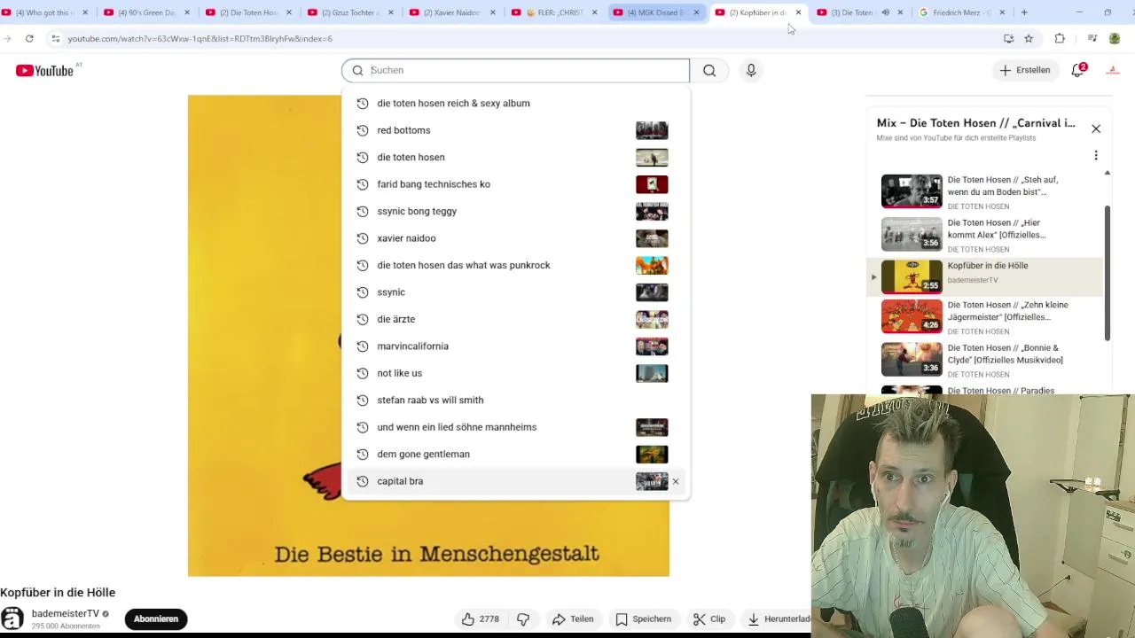Image resolution: width=1135 pixels, height=638 pixels.
Task: Click the account avatar in YouTube header
Action: point(1113,70)
